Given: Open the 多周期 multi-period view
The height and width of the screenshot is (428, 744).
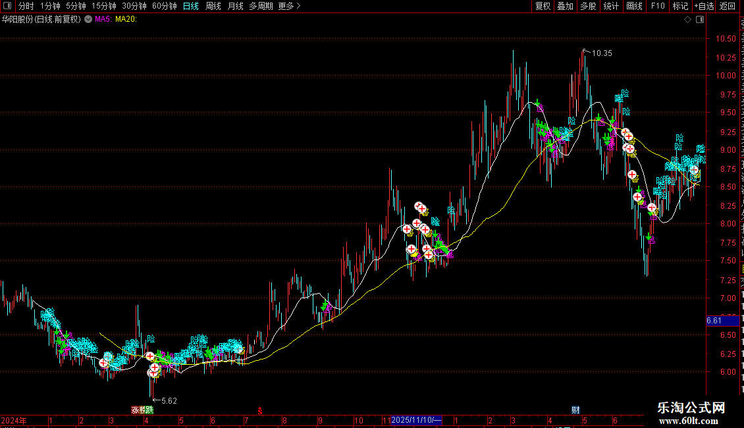Looking at the screenshot, I should [261, 6].
